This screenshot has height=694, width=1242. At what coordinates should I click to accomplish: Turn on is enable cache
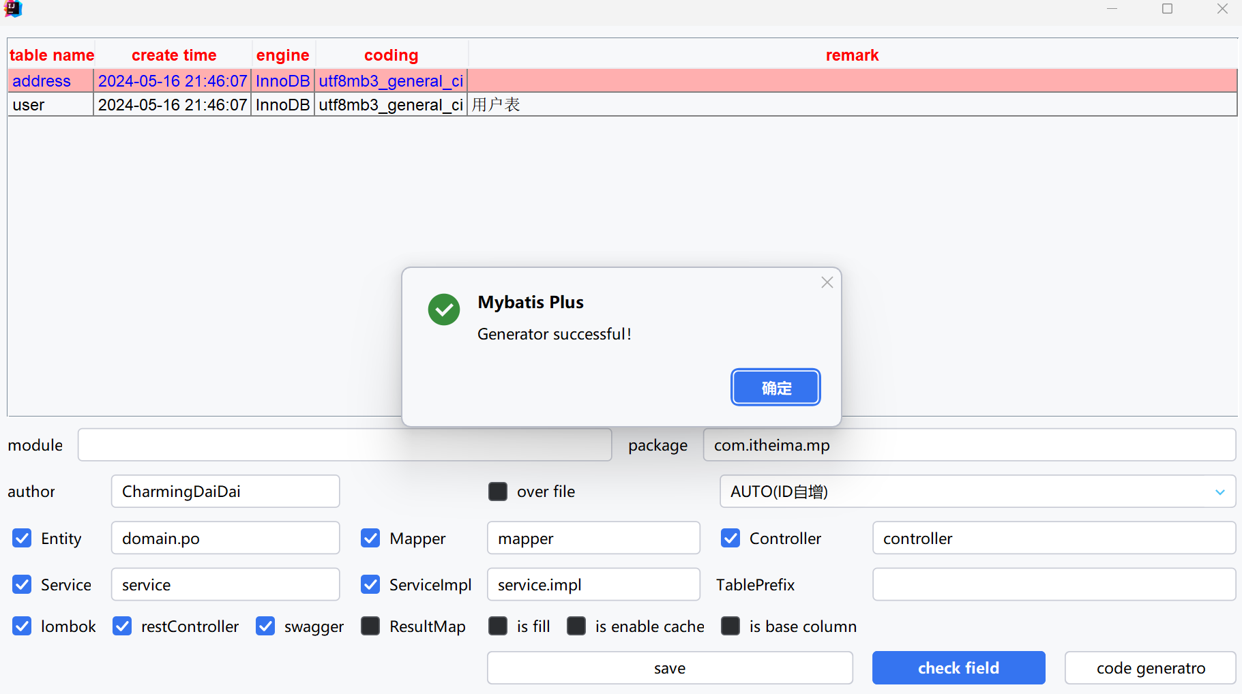click(x=576, y=626)
